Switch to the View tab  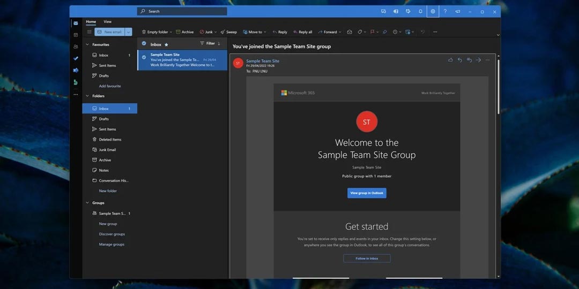click(107, 22)
